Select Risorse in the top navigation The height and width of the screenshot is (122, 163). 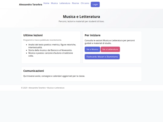[x=75, y=3]
